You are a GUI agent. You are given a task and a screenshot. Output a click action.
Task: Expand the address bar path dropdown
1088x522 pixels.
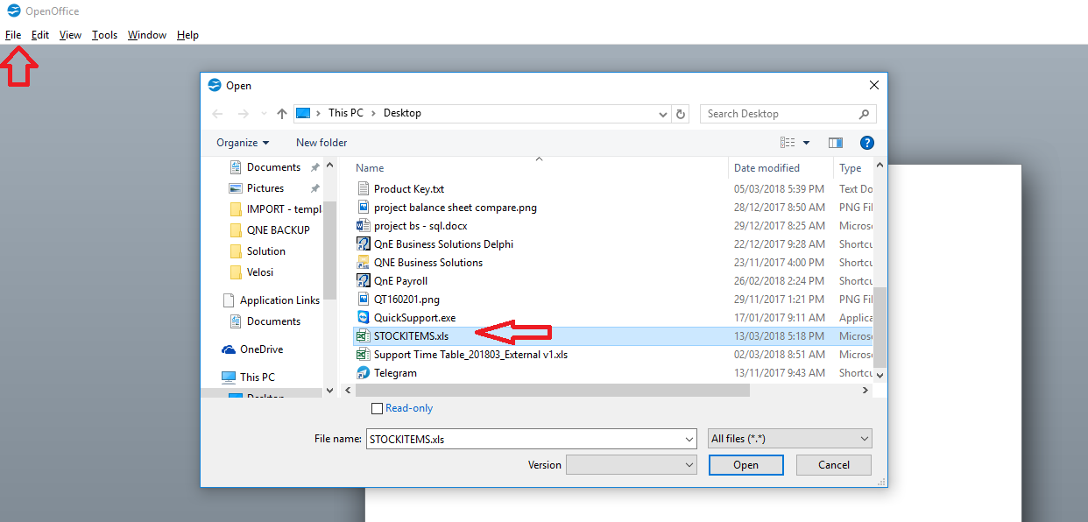(x=662, y=114)
